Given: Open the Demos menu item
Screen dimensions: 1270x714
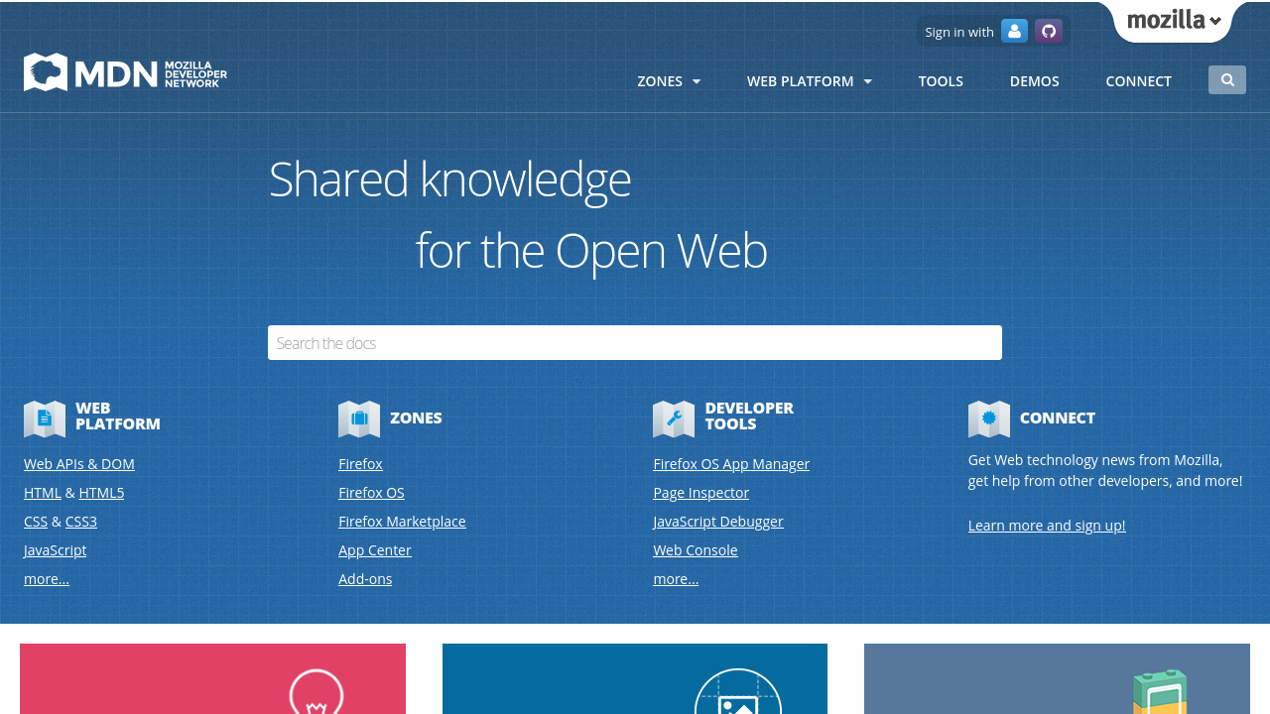Looking at the screenshot, I should tap(1034, 81).
